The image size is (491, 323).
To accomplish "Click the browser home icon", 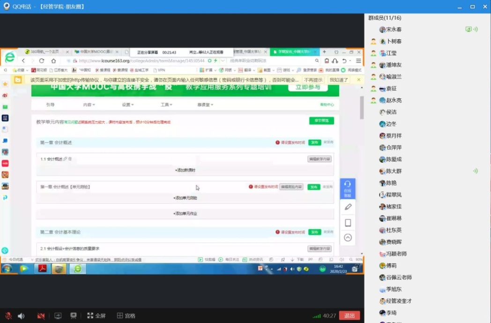I will [53, 61].
